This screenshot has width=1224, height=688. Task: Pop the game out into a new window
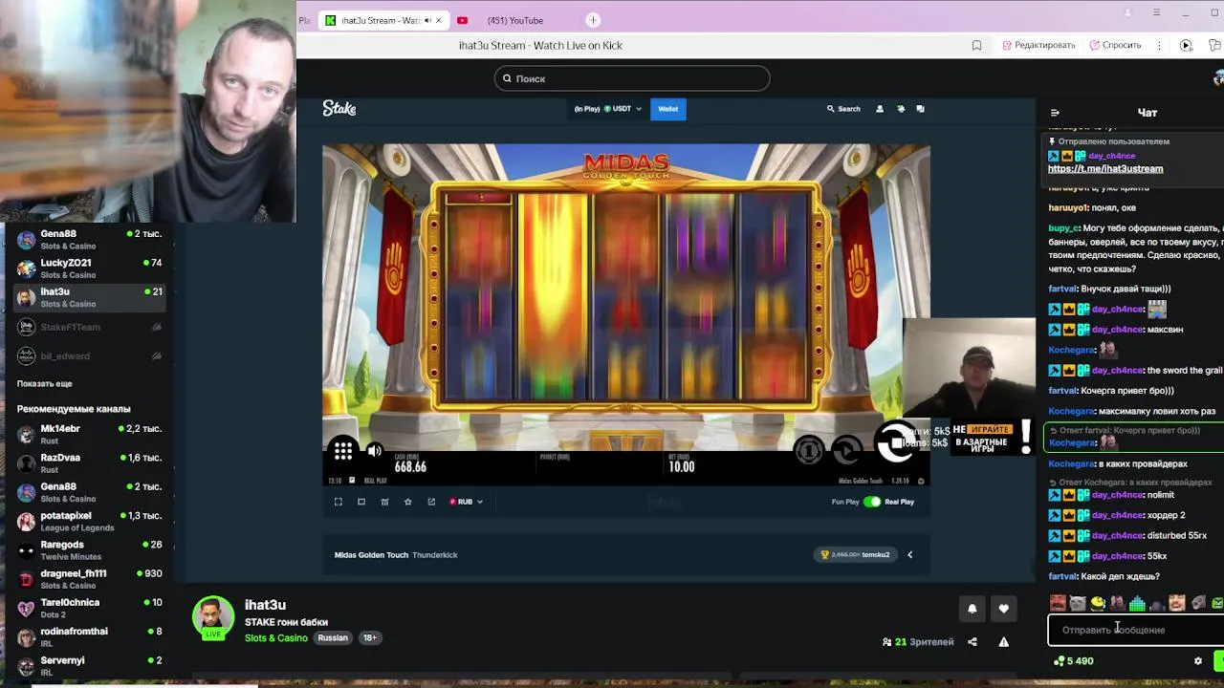click(431, 502)
